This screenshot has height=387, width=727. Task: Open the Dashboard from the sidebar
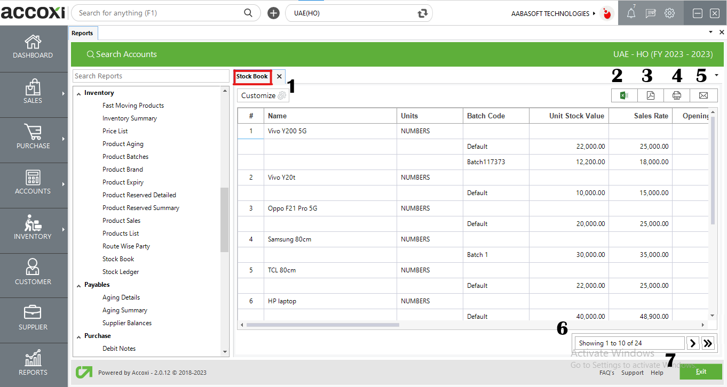[33, 47]
